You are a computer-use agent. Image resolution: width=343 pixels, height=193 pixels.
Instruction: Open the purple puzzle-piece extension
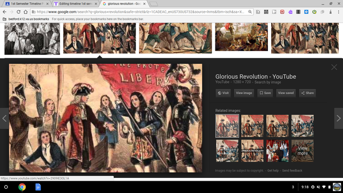(x=290, y=12)
